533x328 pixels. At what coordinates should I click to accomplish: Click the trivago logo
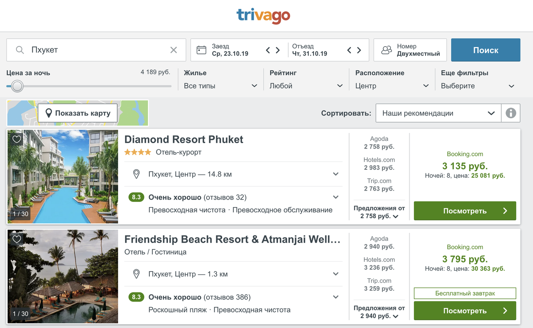(x=263, y=16)
